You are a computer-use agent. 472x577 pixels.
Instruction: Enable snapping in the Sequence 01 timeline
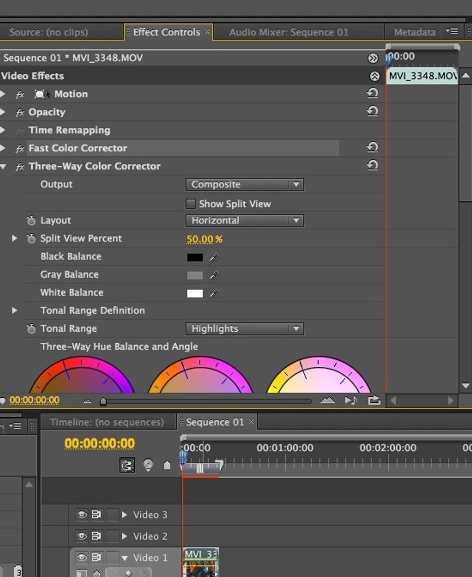pos(128,464)
